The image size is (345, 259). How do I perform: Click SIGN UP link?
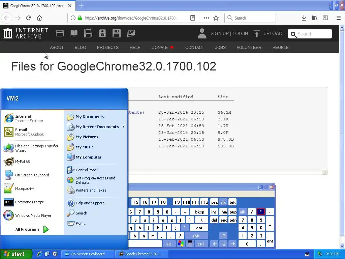(220, 33)
